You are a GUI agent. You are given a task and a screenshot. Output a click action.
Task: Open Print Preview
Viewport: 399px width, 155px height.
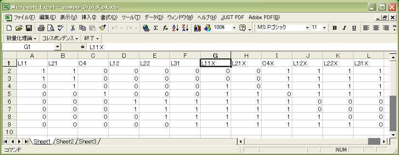coord(51,28)
